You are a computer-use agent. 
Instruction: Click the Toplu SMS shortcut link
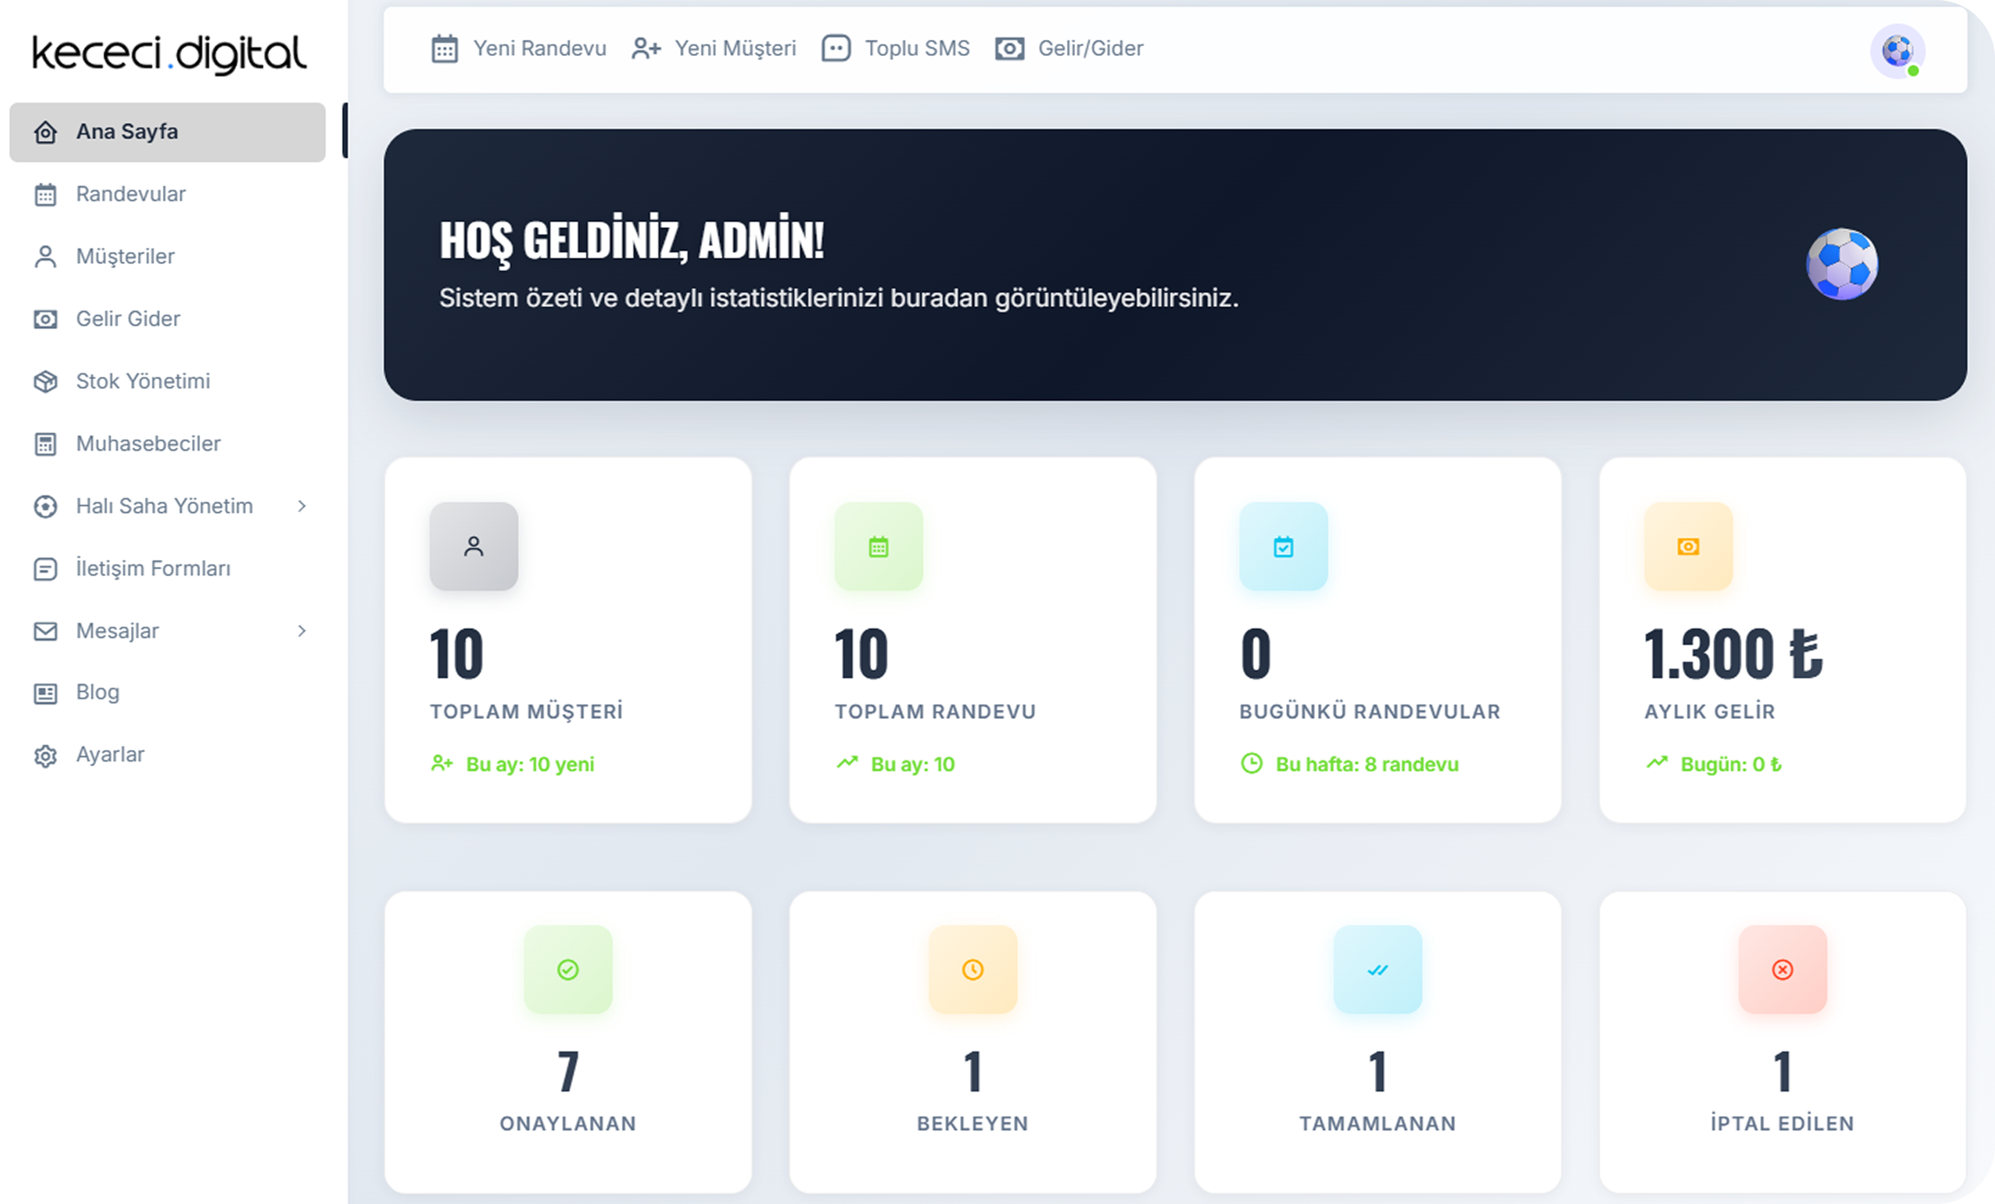pyautogui.click(x=895, y=49)
